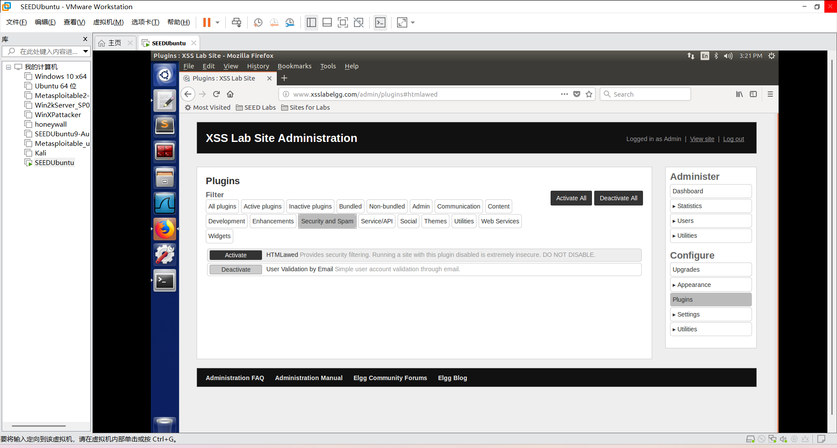This screenshot has height=448, width=837.
Task: Open the Firefox hamburger menu
Action: tap(770, 94)
